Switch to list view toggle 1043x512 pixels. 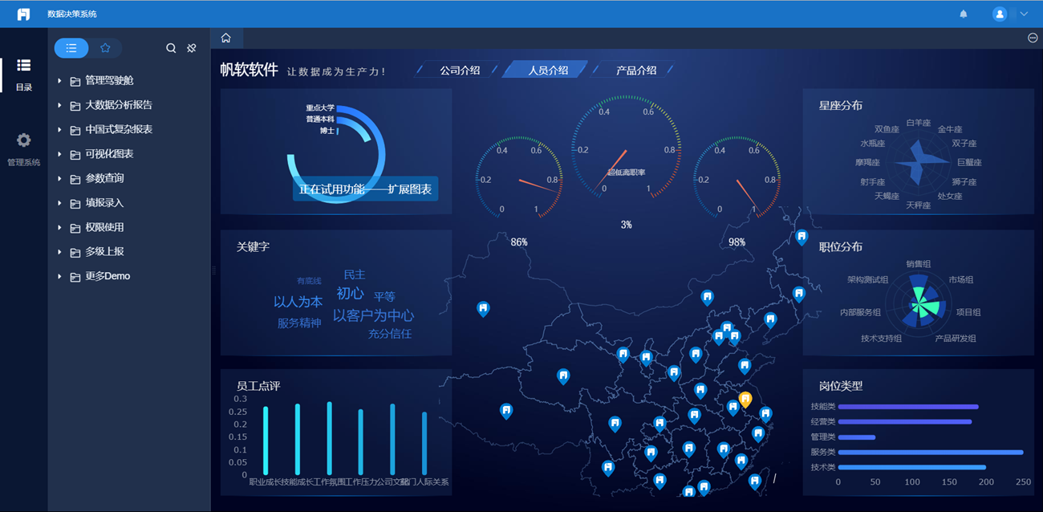click(x=71, y=48)
